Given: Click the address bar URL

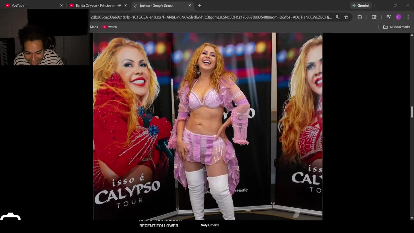Looking at the screenshot, I should (211, 17).
